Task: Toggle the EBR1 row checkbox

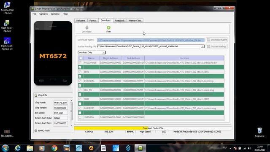Action: (x=80, y=72)
